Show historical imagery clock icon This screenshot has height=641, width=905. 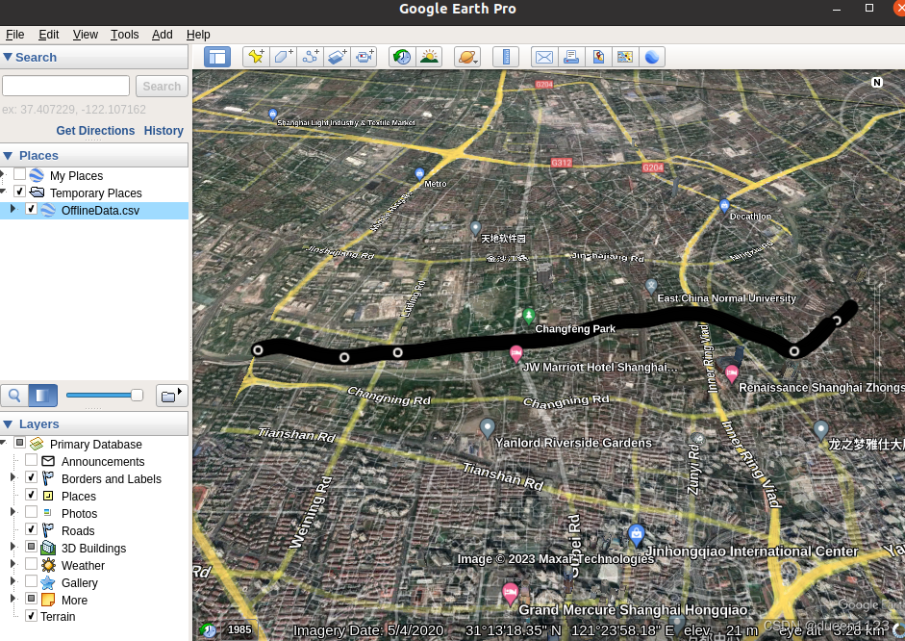coord(402,57)
